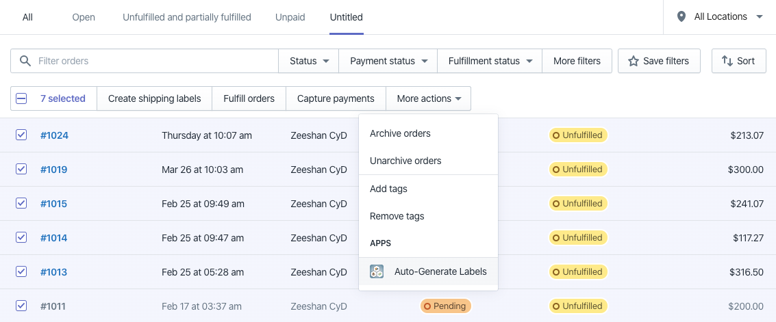Click the $316.50 total amount
The height and width of the screenshot is (322, 776).
tap(747, 271)
